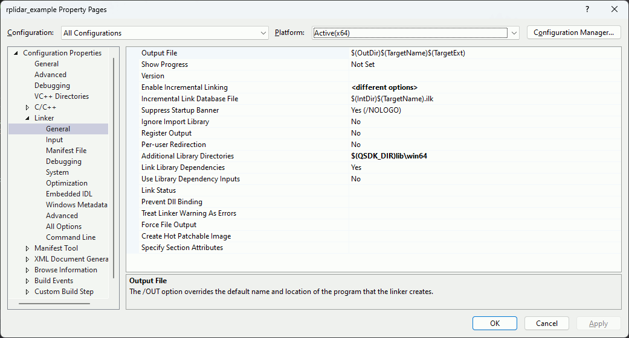Viewport: 629px width, 338px height.
Task: Click the Configuration Manager button
Action: pos(573,33)
